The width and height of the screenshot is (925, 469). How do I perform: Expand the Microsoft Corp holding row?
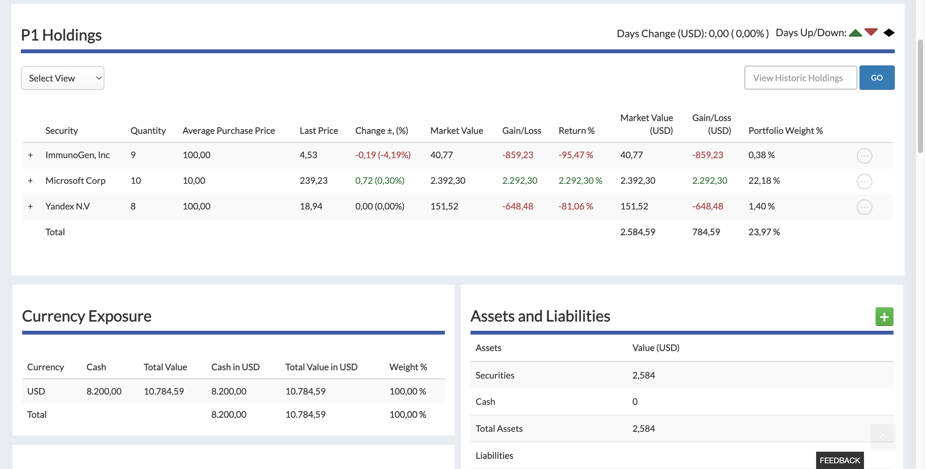[x=31, y=181]
